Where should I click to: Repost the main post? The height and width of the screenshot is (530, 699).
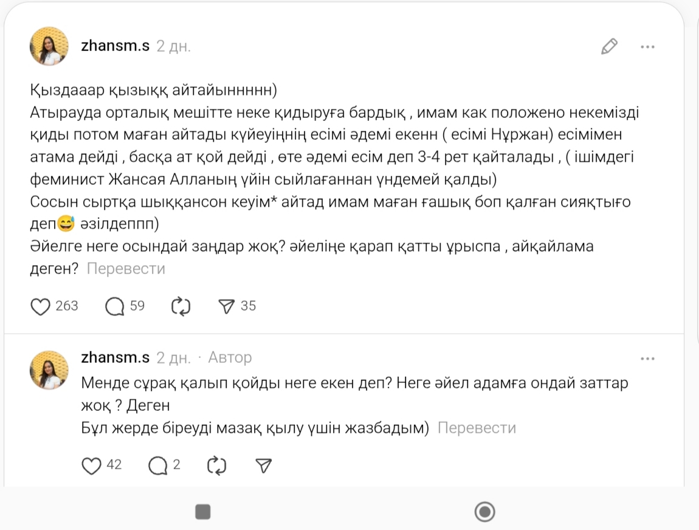[181, 306]
